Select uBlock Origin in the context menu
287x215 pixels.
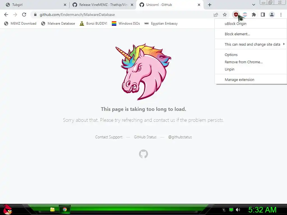point(251,24)
